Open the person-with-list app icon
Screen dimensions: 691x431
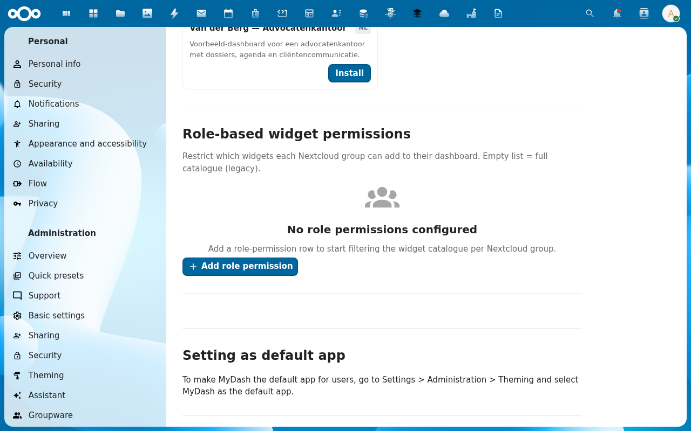coord(336,13)
